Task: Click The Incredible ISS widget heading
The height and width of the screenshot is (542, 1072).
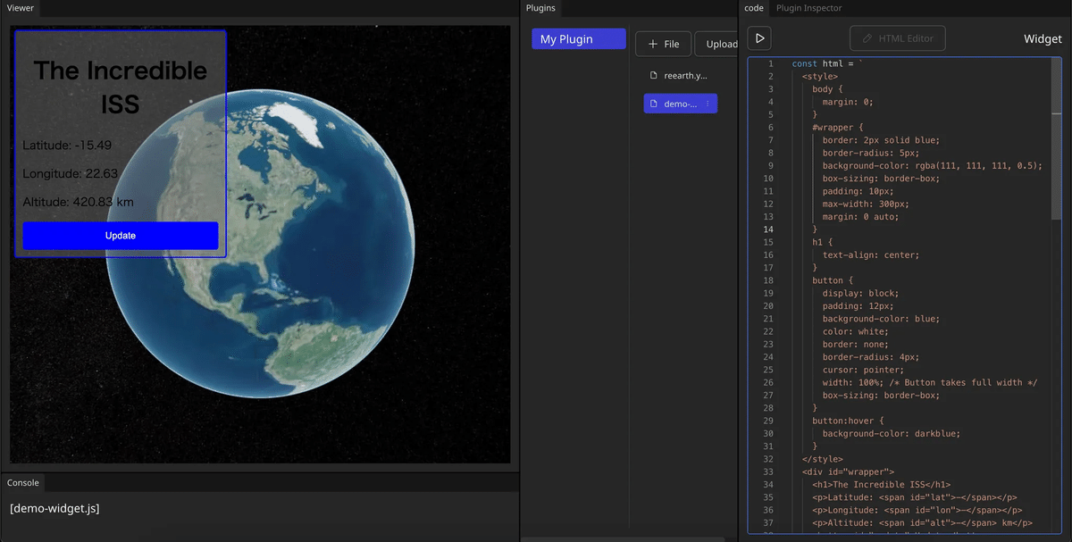Action: pyautogui.click(x=121, y=88)
